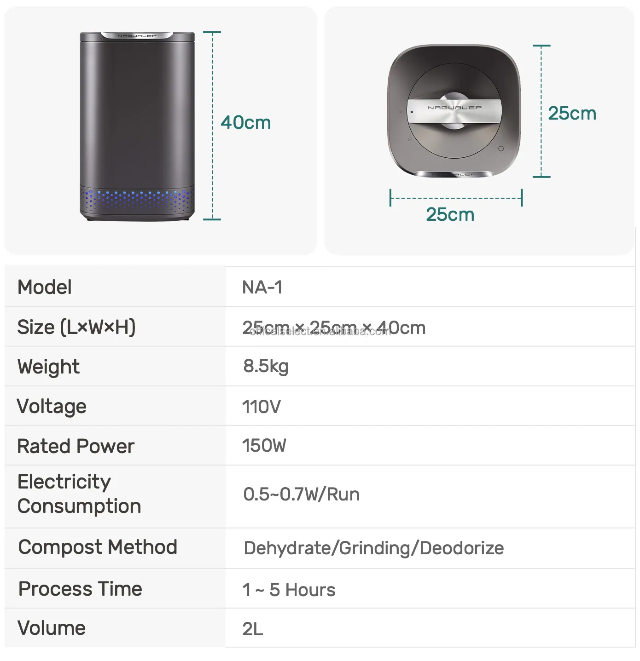Click the 1 ~ 5 Hours process time value
The width and height of the screenshot is (640, 661).
click(289, 590)
